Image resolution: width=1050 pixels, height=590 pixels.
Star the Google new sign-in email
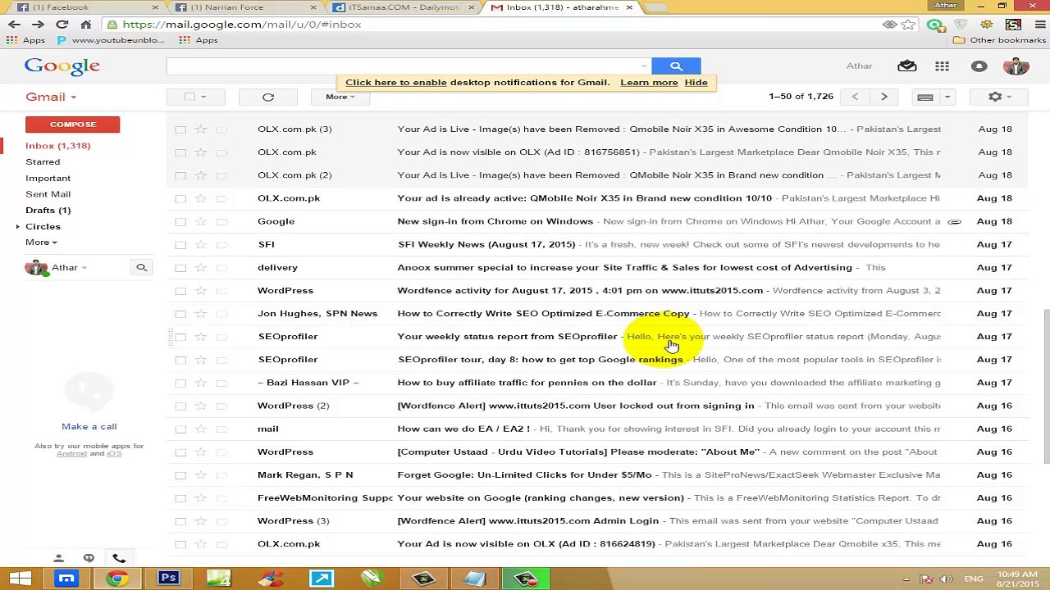(200, 221)
